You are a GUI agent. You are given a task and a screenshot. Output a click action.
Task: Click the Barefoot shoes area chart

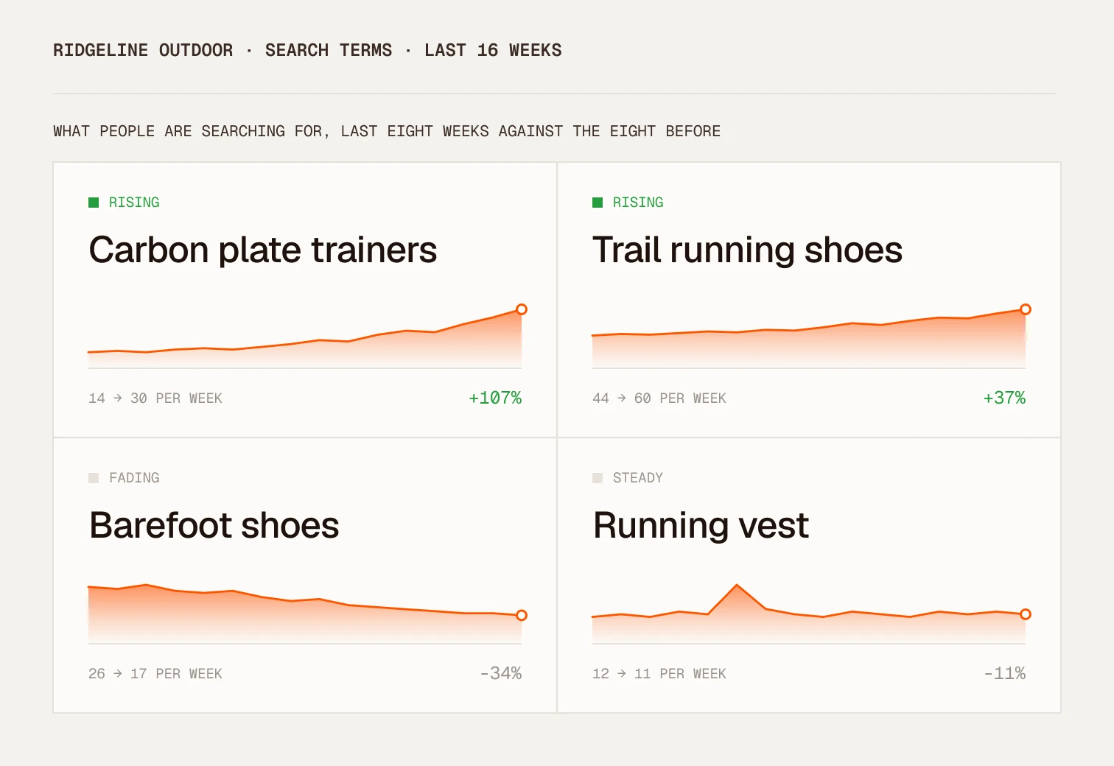[305, 614]
